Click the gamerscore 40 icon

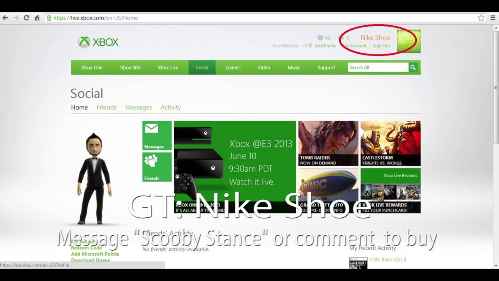point(320,38)
